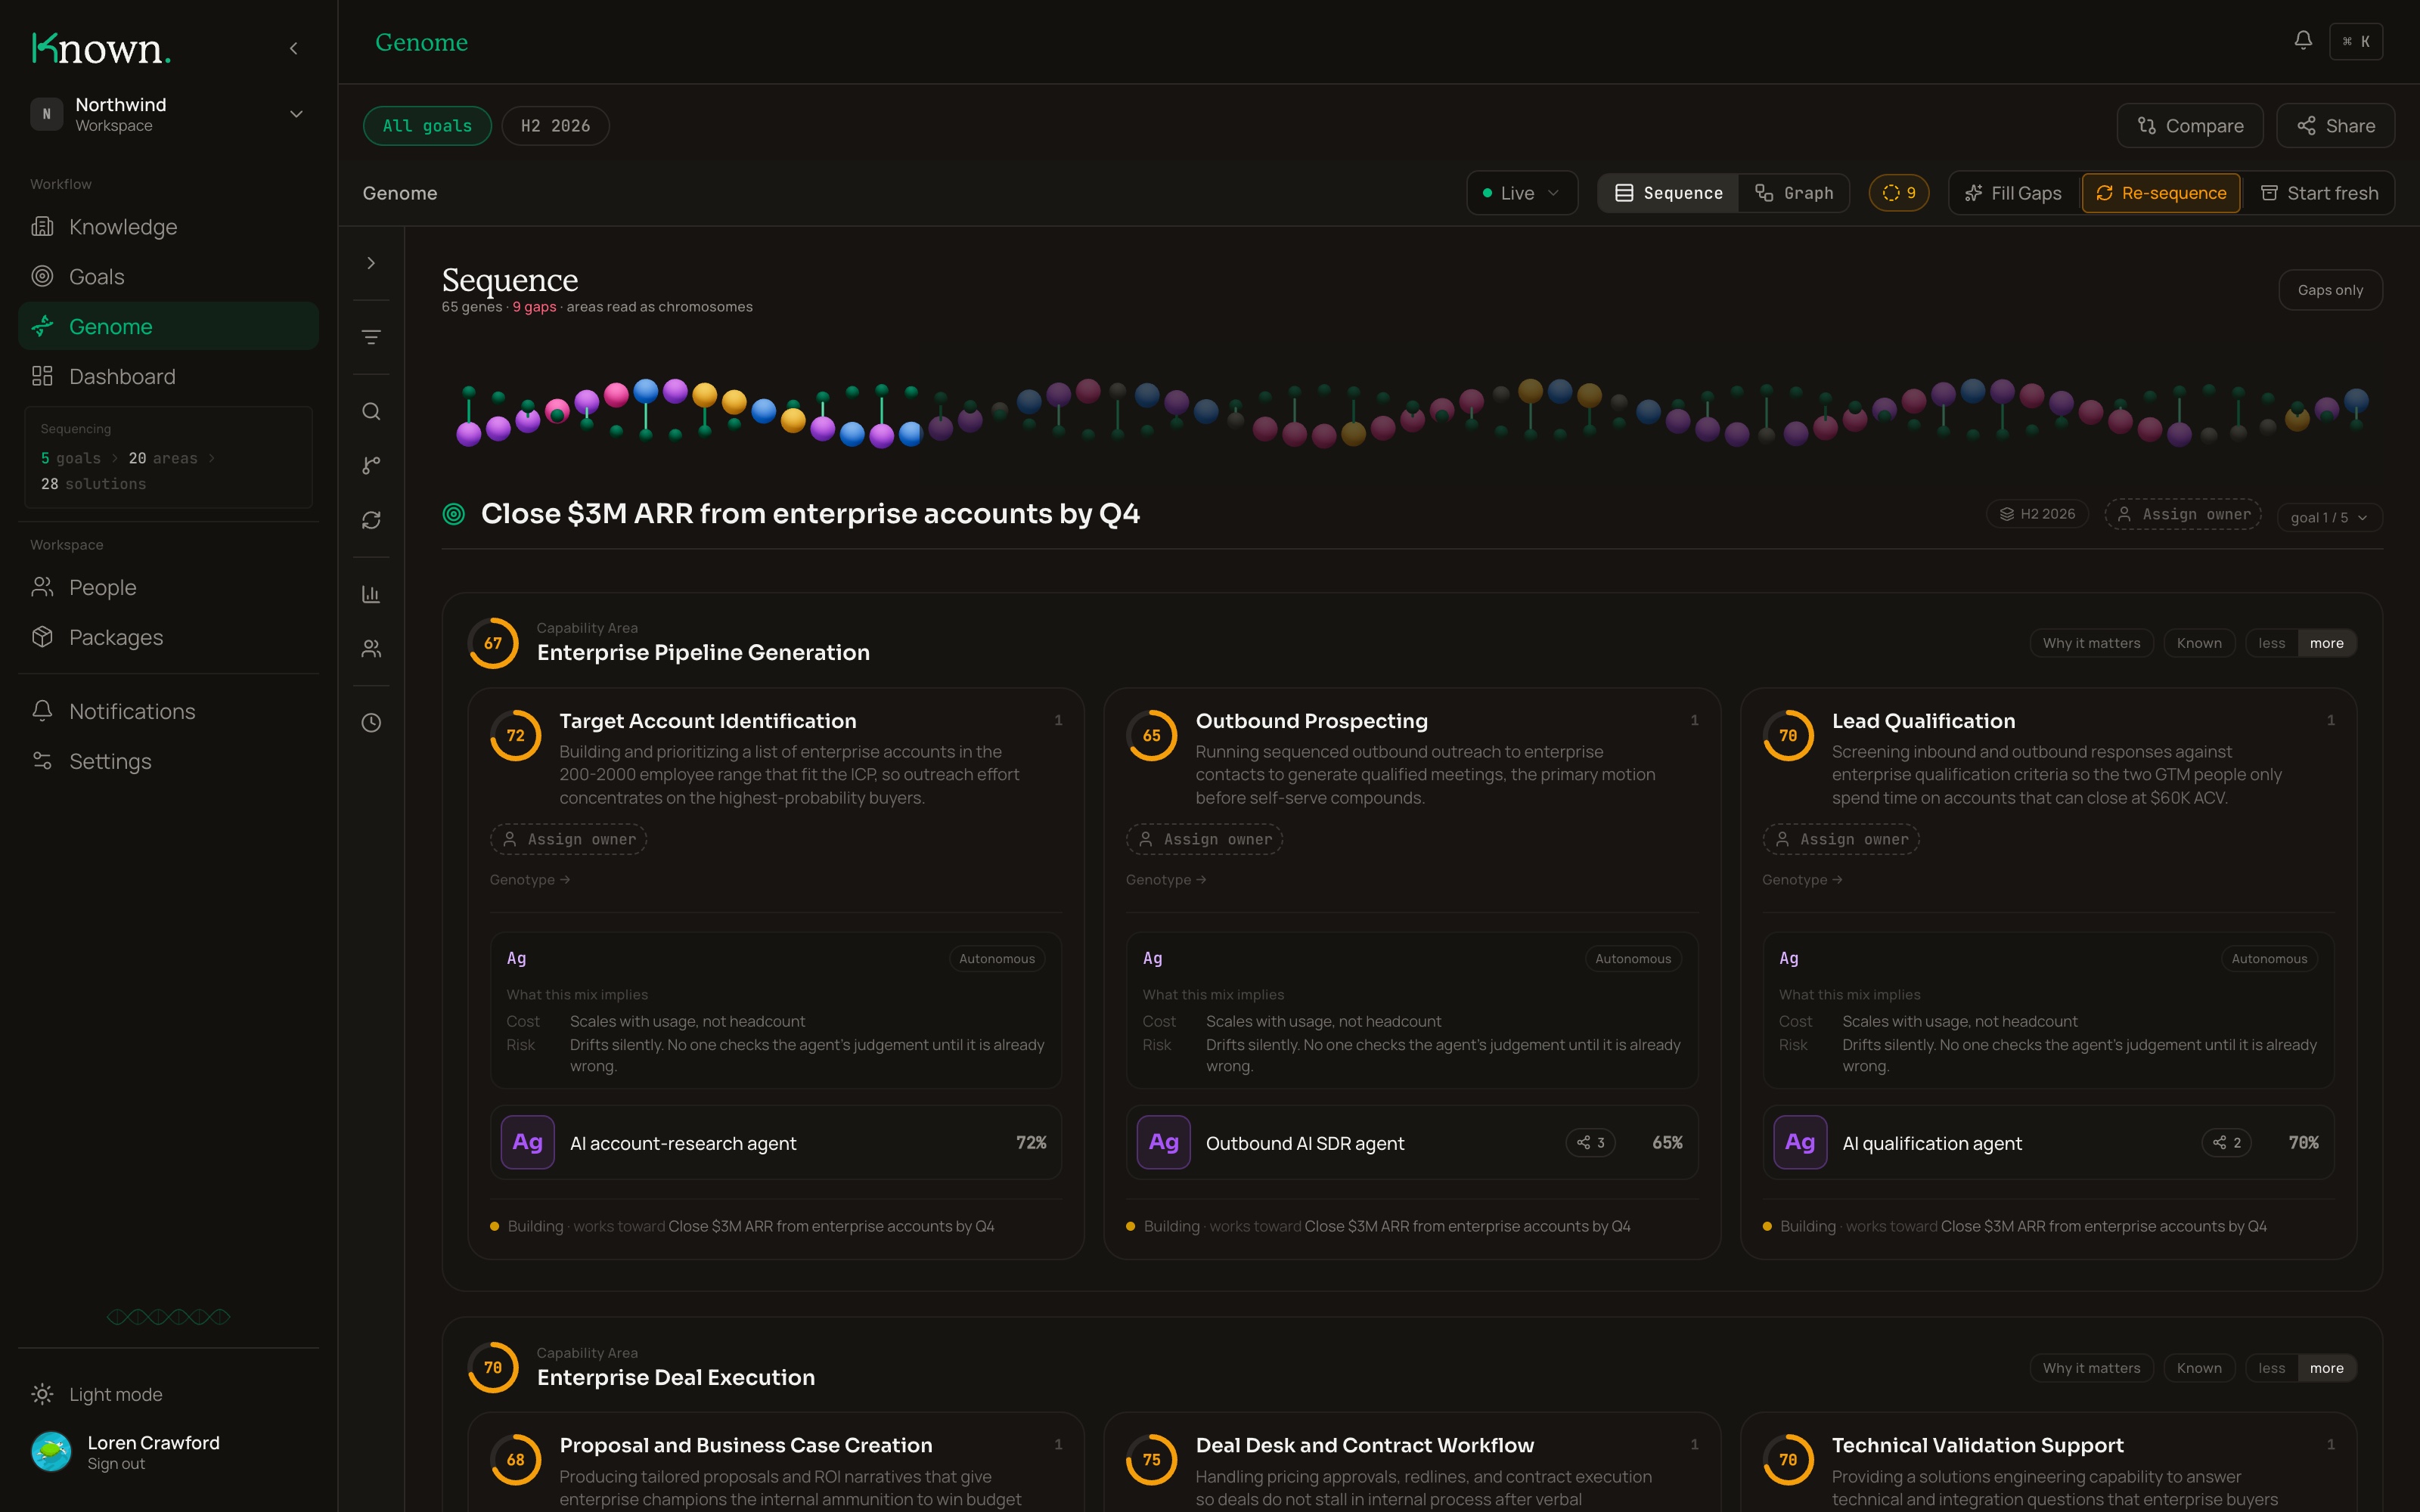Click the last gene bead in the sequence strip
The width and height of the screenshot is (2420, 1512).
tap(2357, 400)
